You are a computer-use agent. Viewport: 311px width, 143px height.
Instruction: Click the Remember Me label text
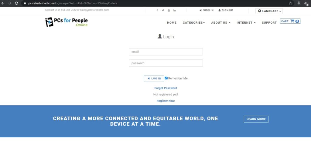[x=178, y=78]
